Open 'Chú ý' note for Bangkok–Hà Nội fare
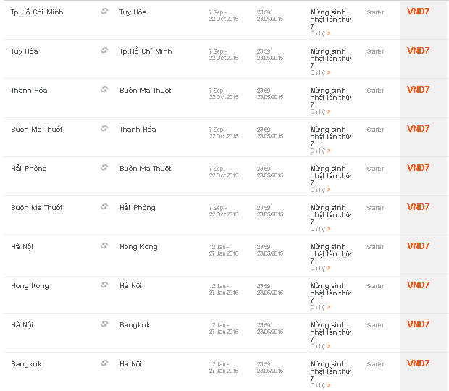Viewport: 449px width, 391px height. pos(320,385)
